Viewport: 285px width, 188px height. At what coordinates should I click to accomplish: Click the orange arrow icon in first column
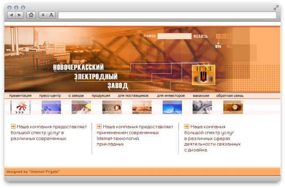coord(13,126)
